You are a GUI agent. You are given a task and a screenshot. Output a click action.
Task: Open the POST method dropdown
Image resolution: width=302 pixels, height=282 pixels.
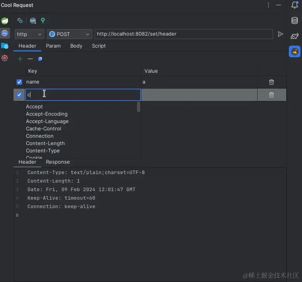pyautogui.click(x=70, y=34)
